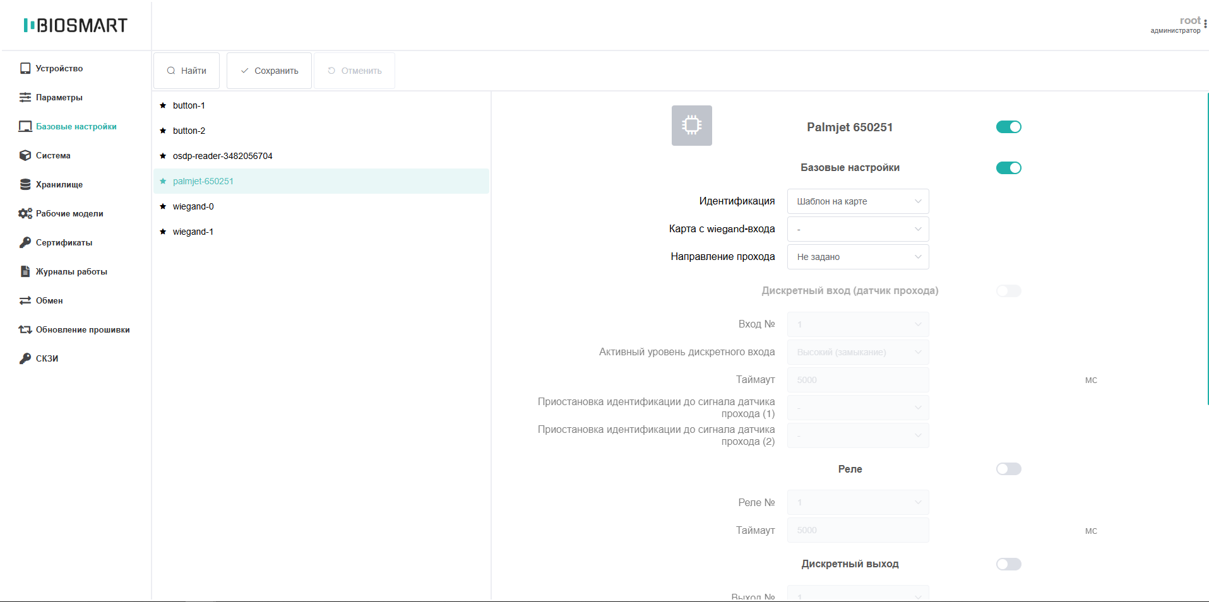Click the star beside palmjet-650251
1209x602 pixels.
(163, 181)
